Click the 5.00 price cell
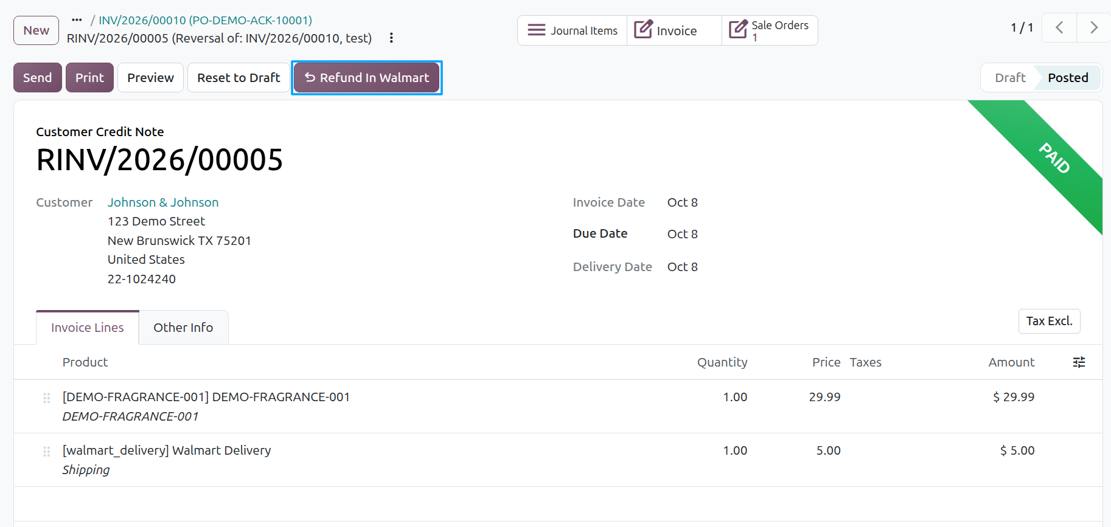This screenshot has width=1111, height=527. (828, 450)
